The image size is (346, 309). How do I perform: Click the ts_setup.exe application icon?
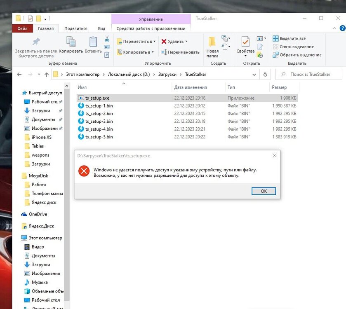81,98
